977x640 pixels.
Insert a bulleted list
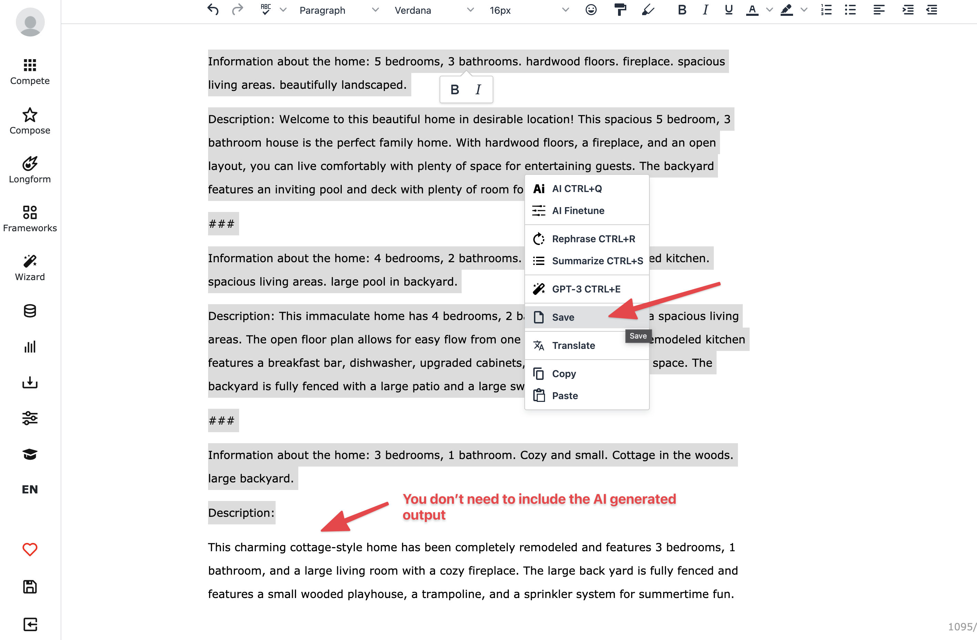(850, 10)
